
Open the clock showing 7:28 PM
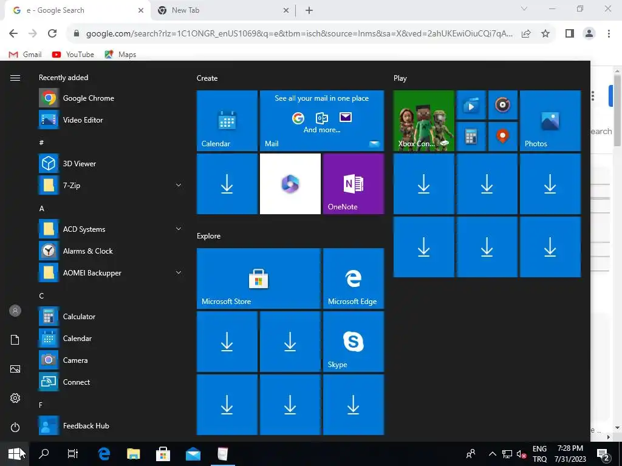coord(570,454)
